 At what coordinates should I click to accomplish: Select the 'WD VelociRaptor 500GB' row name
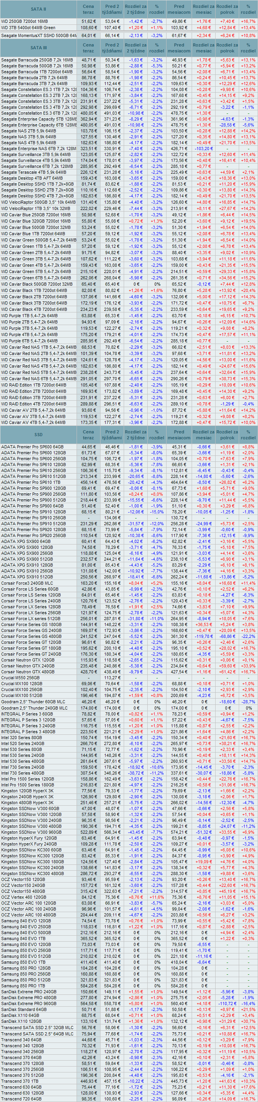[39, 202]
